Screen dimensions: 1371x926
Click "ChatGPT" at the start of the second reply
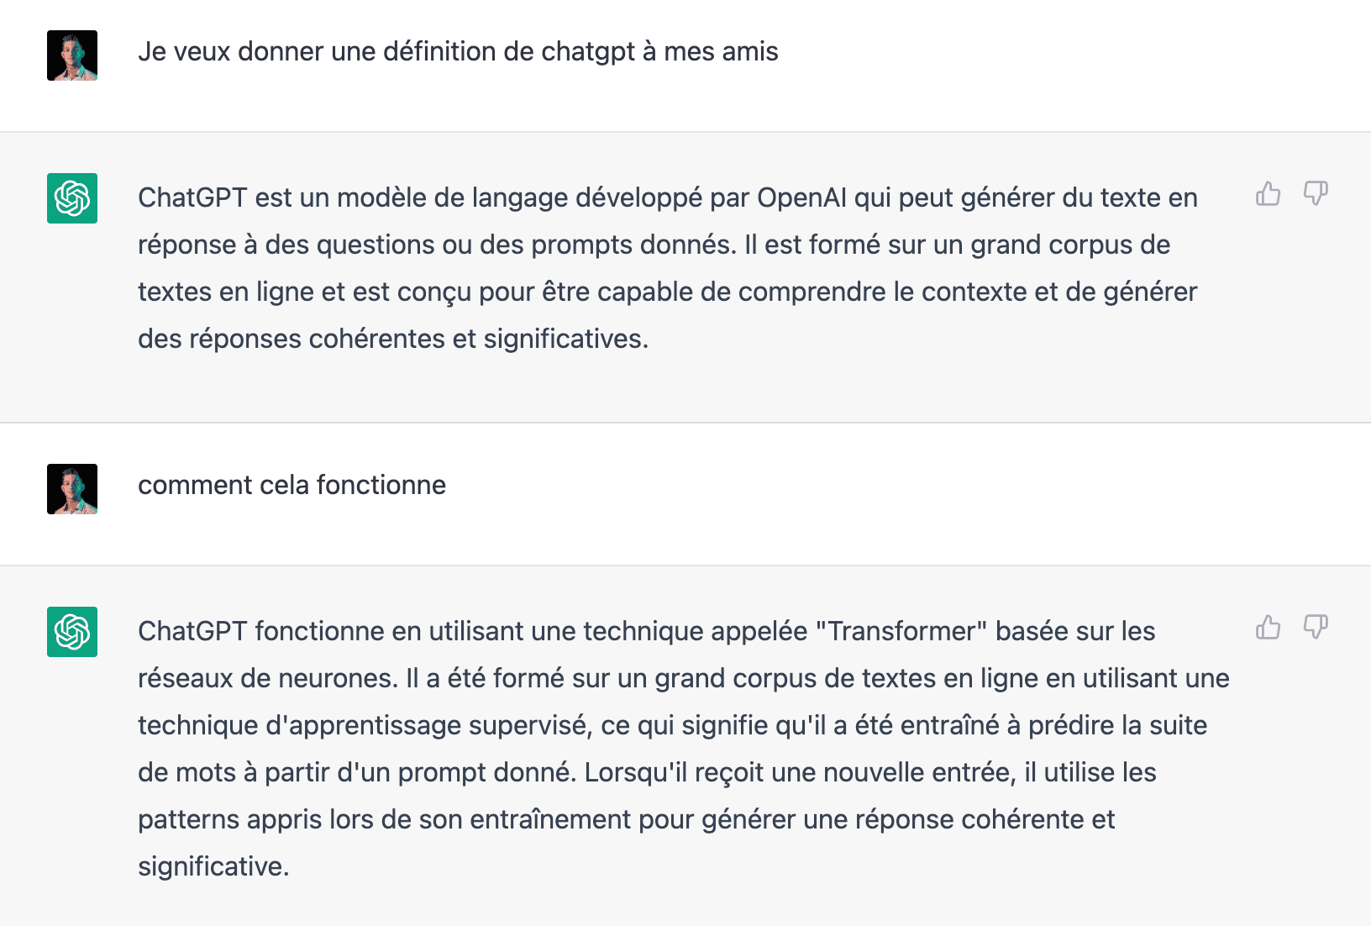click(192, 632)
